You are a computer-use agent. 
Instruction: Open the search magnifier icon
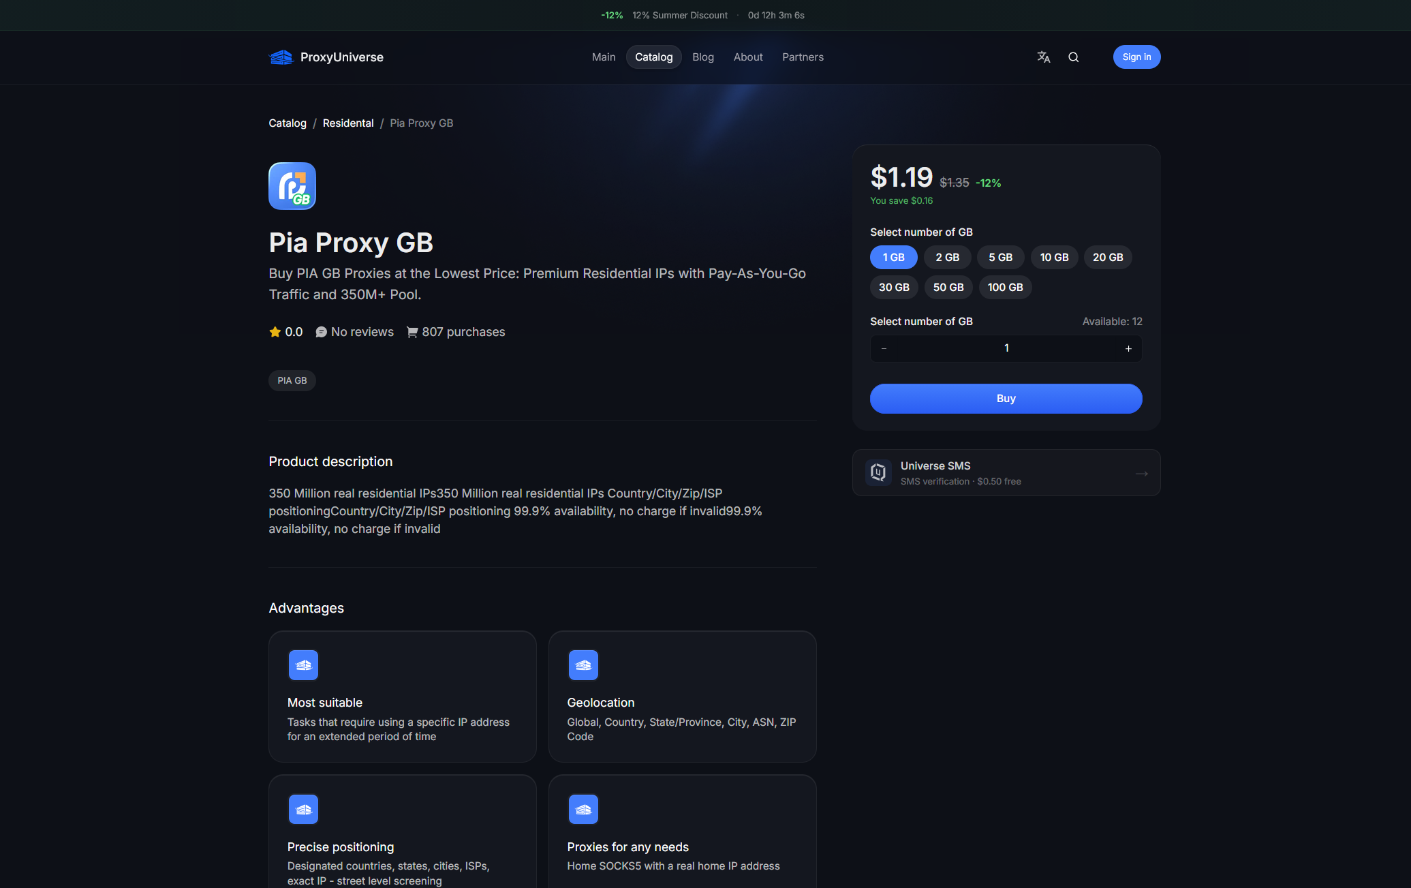[x=1073, y=57]
